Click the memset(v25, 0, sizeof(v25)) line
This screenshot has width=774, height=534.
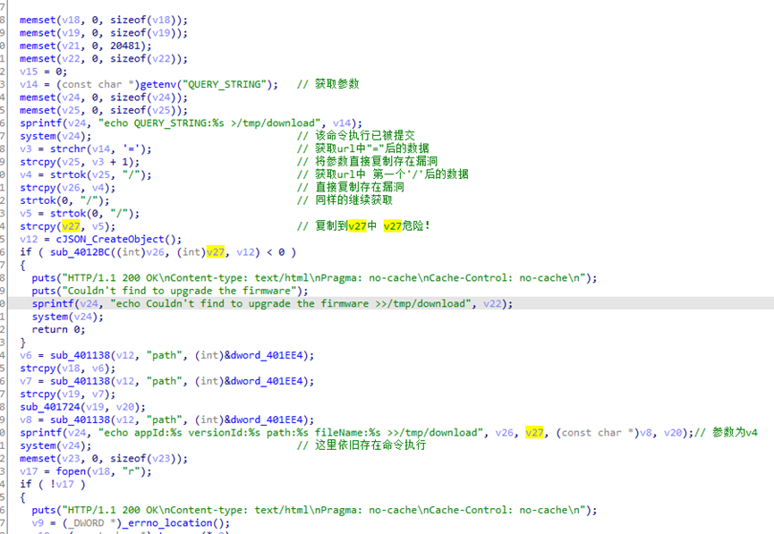click(104, 111)
